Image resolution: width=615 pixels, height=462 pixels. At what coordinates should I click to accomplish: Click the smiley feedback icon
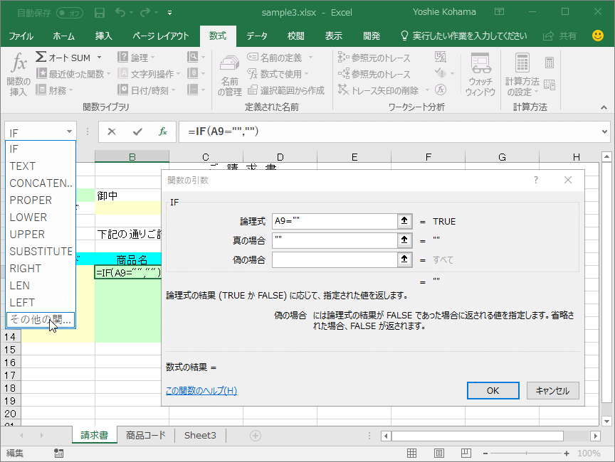coord(598,36)
